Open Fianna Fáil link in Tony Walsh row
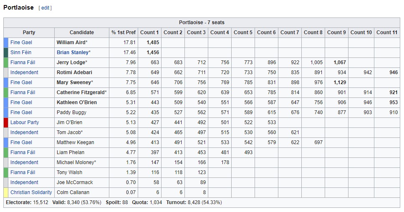This screenshot has height=212, width=404. (23, 172)
